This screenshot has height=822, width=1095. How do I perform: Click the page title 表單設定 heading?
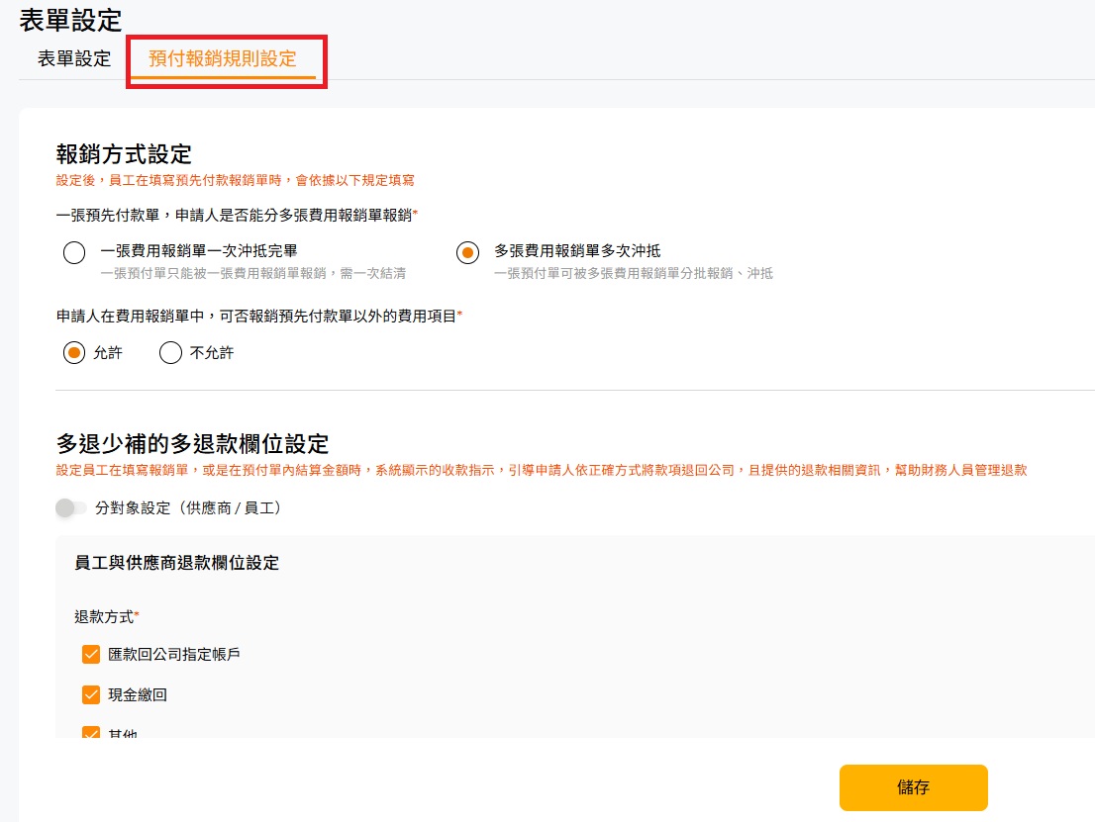[70, 20]
